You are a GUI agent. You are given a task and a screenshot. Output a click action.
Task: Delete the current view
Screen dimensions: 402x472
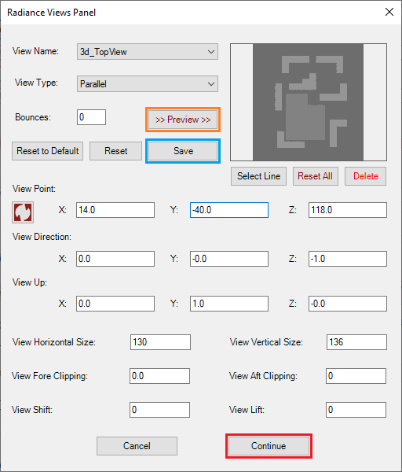pos(366,176)
